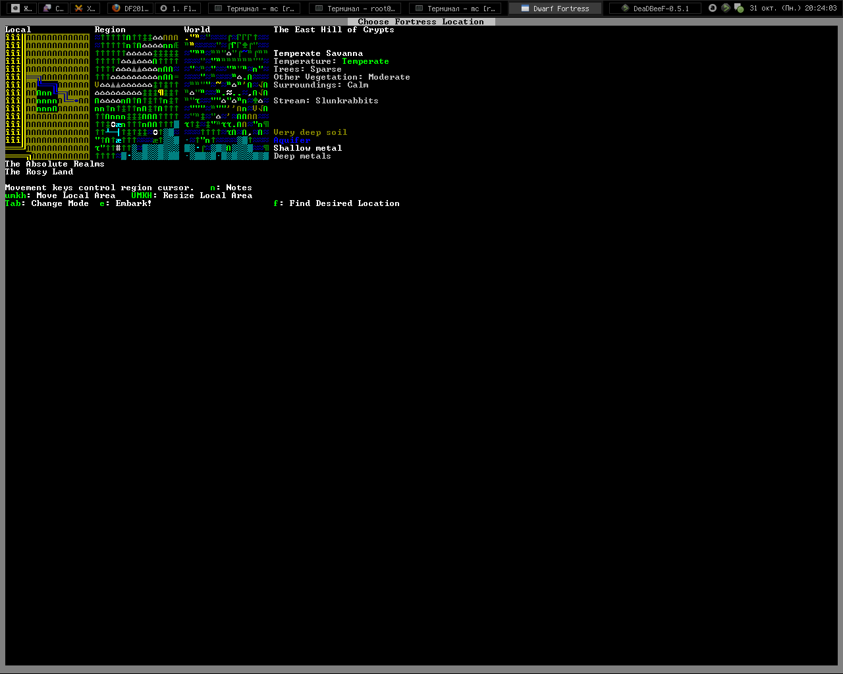The image size is (843, 674).
Task: Click the 'Stream: Slunkrabbits' line
Action: pos(327,101)
